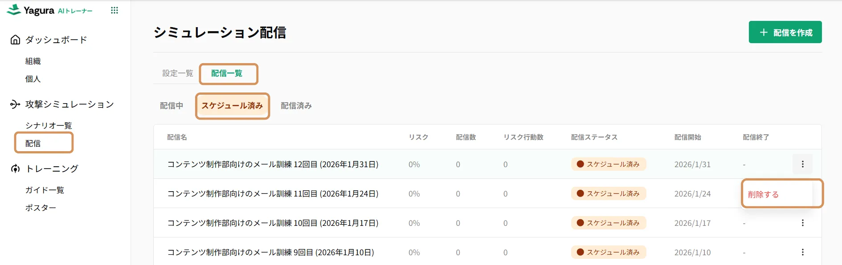Switch to the 設定一覧 tab
Screen dimensions: 842x265
click(177, 73)
